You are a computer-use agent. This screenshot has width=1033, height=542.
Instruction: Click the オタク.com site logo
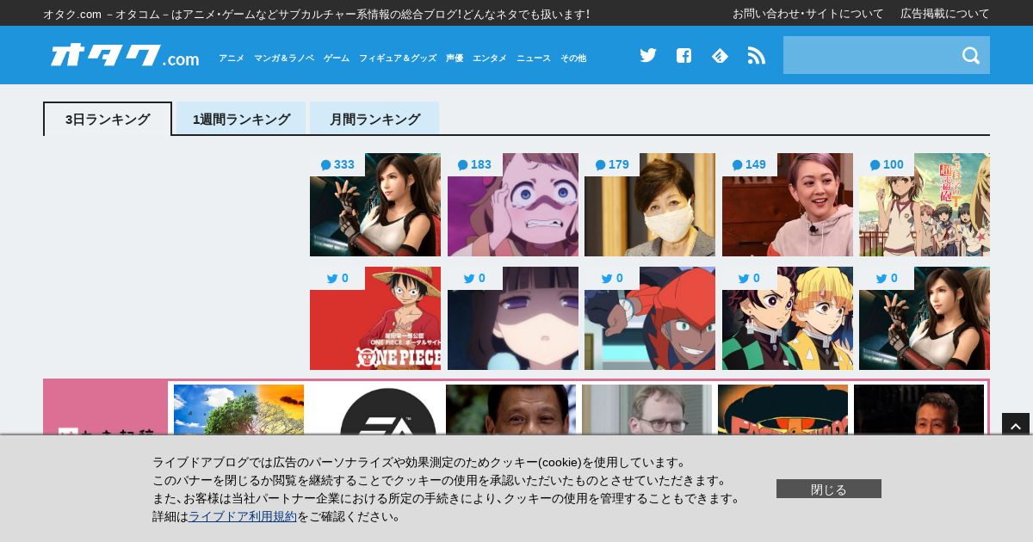pyautogui.click(x=125, y=55)
